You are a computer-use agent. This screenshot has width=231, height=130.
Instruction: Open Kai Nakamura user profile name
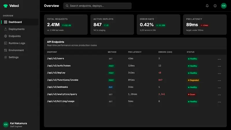click(x=18, y=123)
